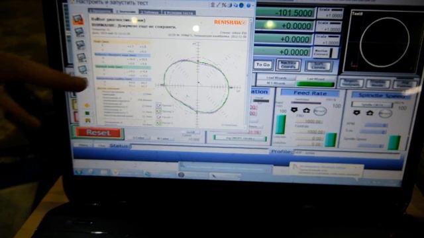Viewport: 424px width, 238px height.
Task: Click the top Scale field showing +1.0000
Action: [x=330, y=13]
